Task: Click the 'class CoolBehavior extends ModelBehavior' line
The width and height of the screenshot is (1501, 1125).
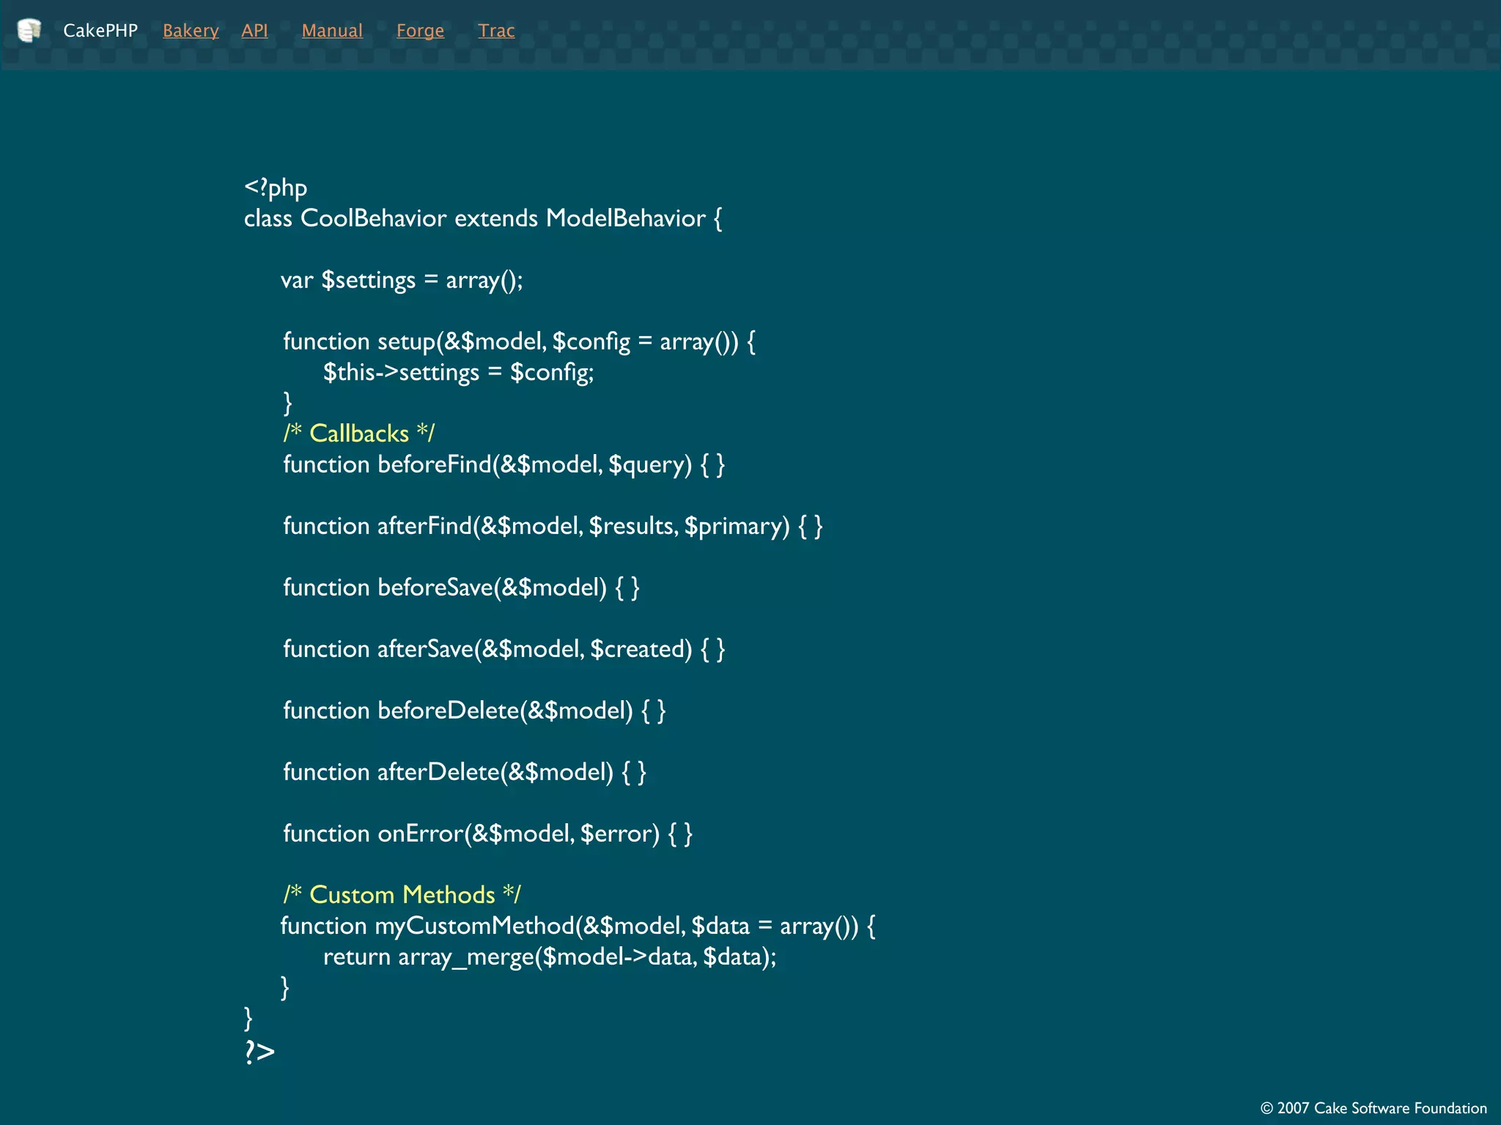Action: 483,218
